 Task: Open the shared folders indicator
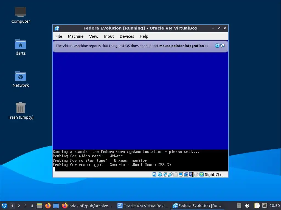pos(175,174)
